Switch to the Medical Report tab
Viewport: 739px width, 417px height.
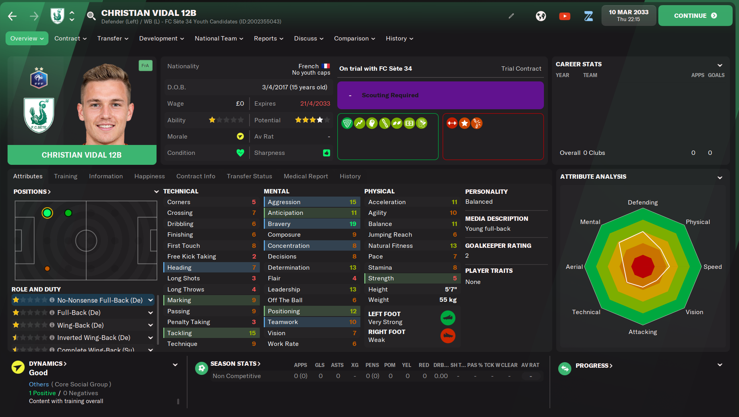click(306, 176)
